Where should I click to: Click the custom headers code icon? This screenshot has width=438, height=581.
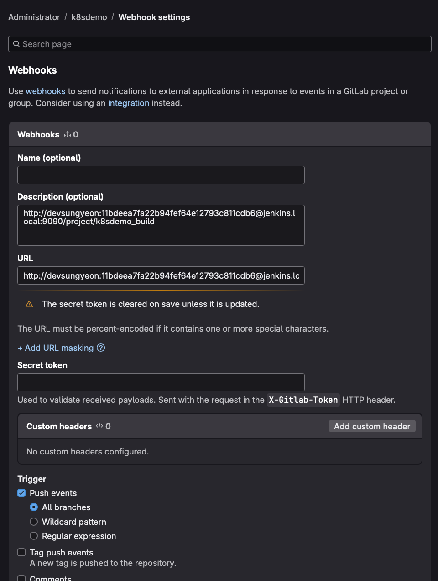coord(99,426)
